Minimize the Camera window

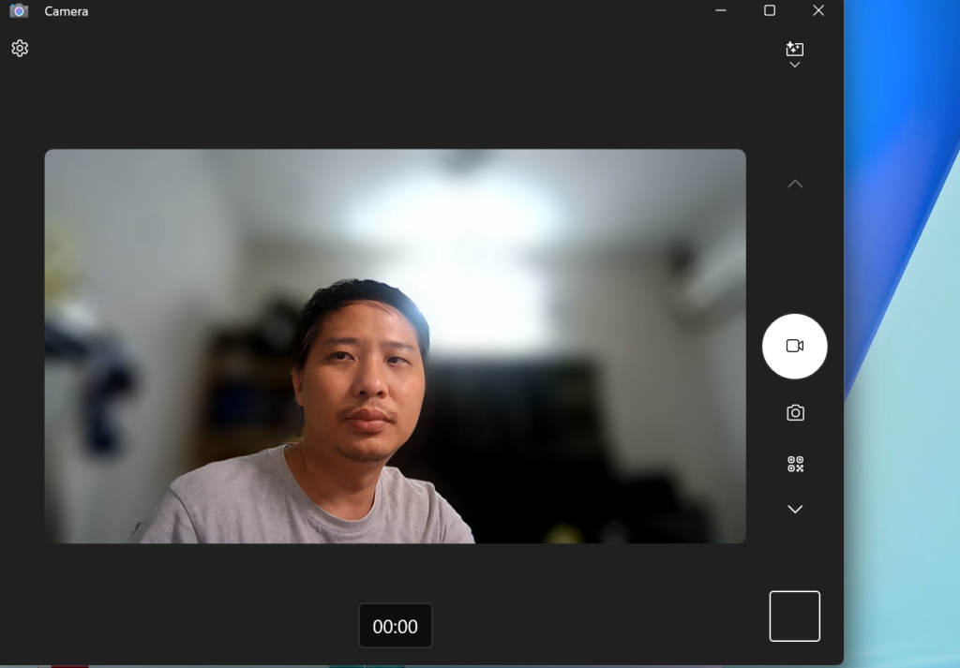(x=720, y=11)
